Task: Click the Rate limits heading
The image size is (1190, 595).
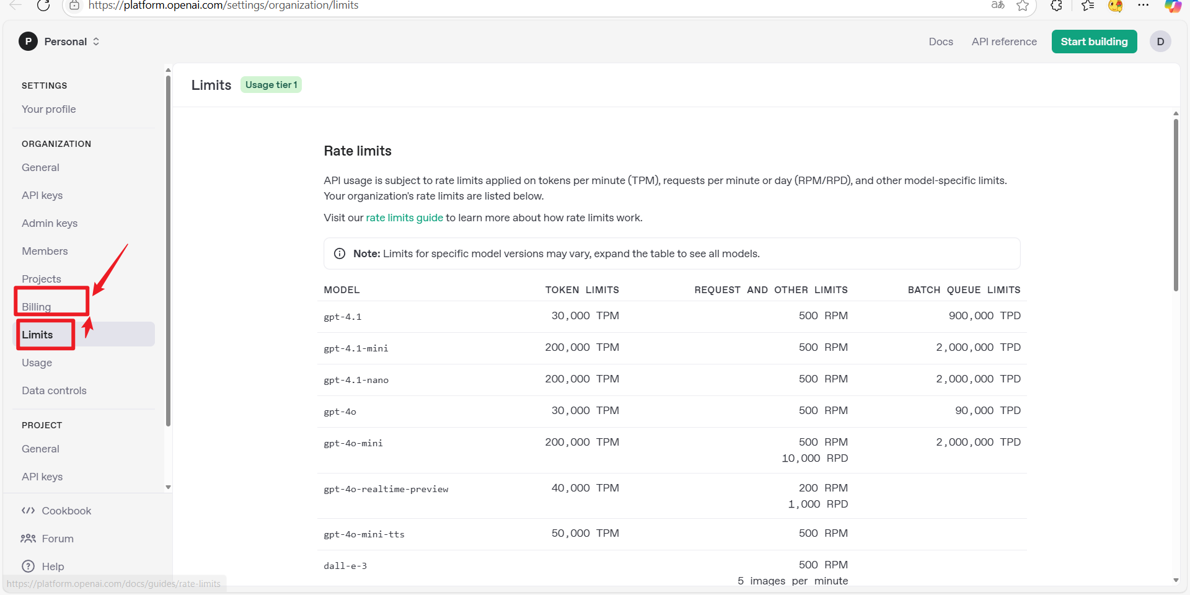Action: coord(358,151)
